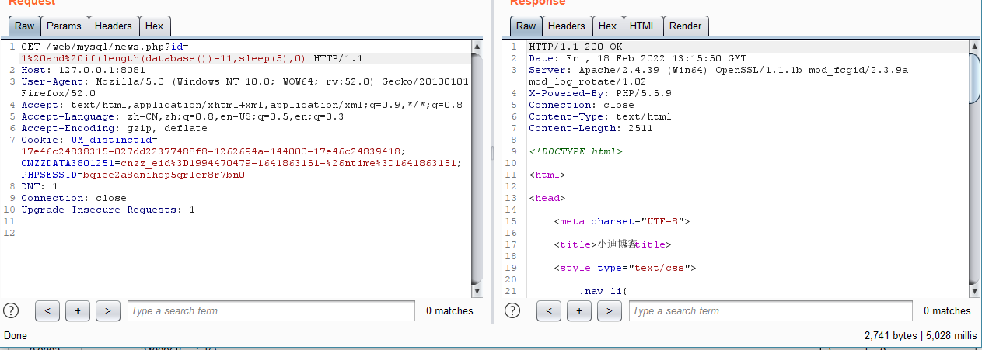Focus the Request search term field
The height and width of the screenshot is (350, 982).
coord(271,310)
